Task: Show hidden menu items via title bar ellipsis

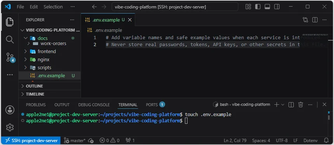Action: 73,7
